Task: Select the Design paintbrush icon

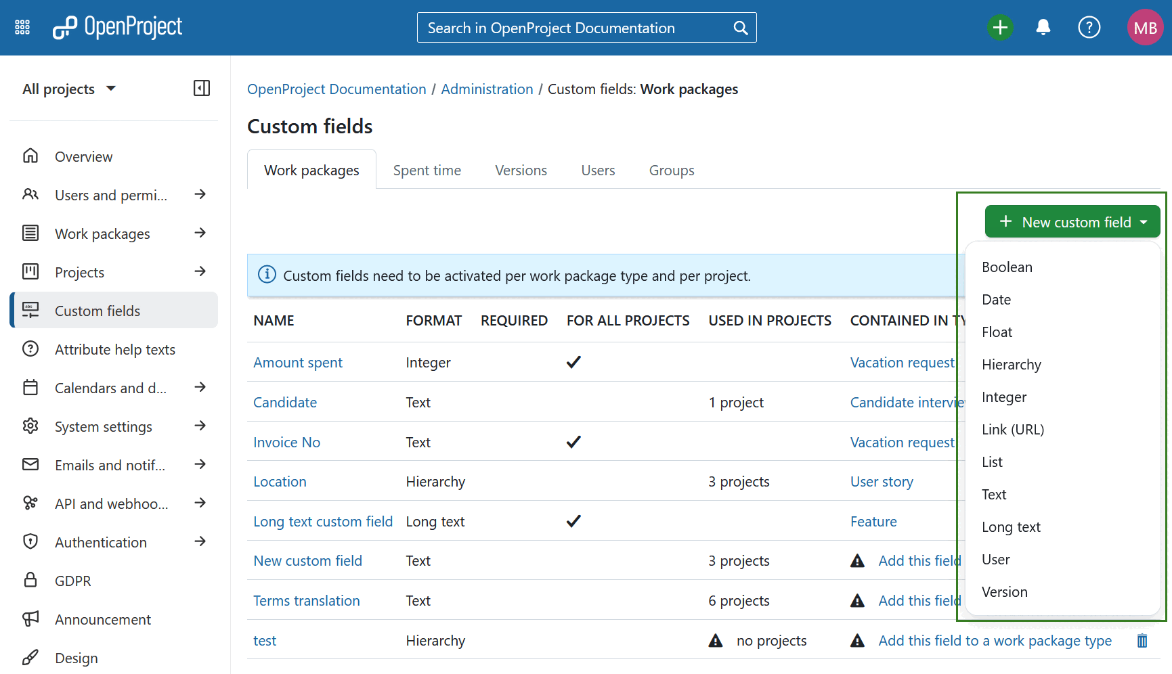Action: (30, 657)
